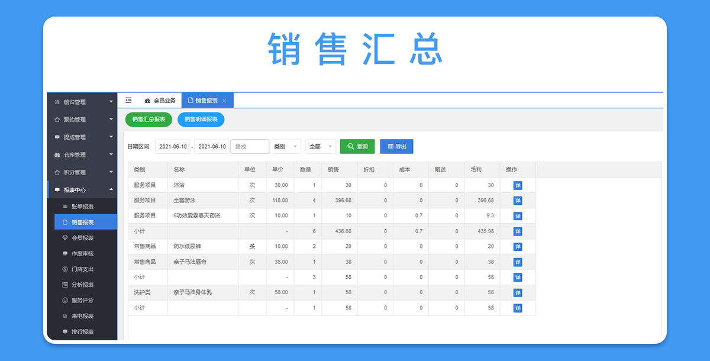
Task: Click the 账单报表 list icon
Action: (65, 207)
